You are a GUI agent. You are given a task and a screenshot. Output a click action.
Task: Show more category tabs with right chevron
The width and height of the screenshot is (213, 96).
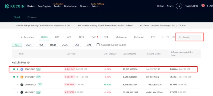(x=162, y=37)
